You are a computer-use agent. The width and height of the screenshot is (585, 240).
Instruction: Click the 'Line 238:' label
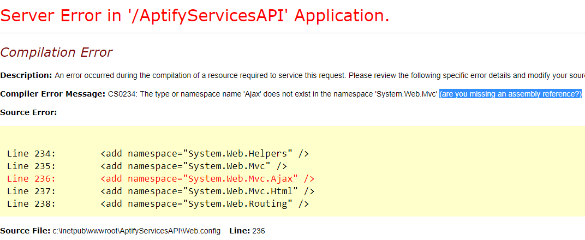[x=31, y=204]
